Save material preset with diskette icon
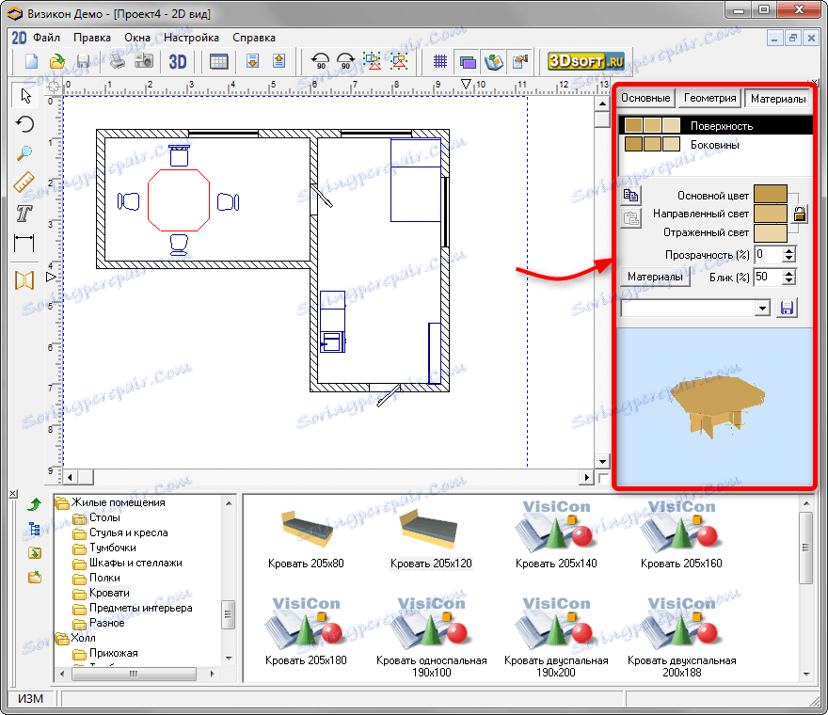The image size is (828, 715). pyautogui.click(x=787, y=308)
